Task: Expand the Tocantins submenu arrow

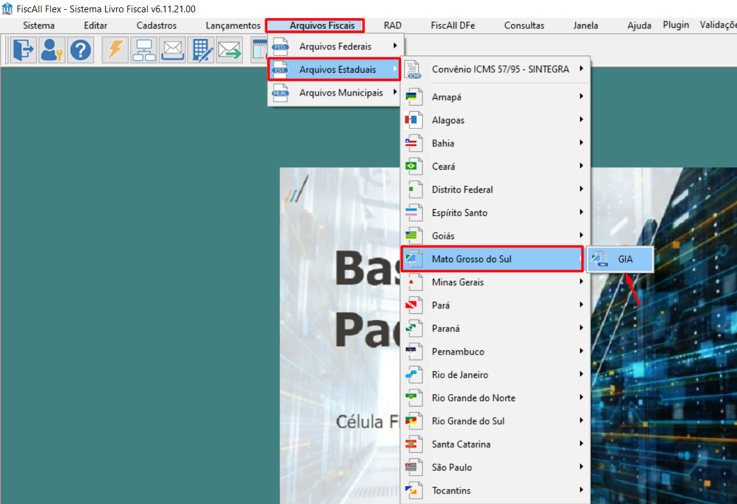Action: coord(582,490)
